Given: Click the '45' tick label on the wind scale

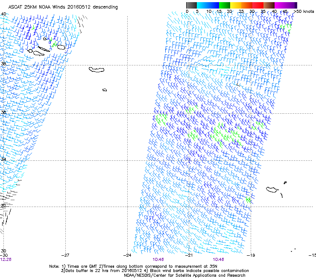Looking at the screenshot, I should pyautogui.click(x=285, y=12).
